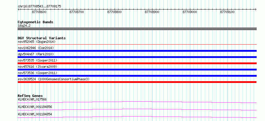Click ruler tick label 87709100
265x121 pixels.
tap(227, 12)
